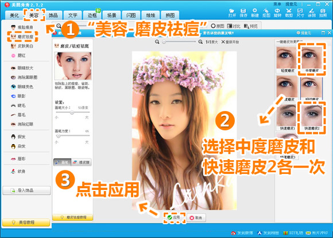333x238 pixels.
Task: Open the 文字 tab
Action: pos(73,15)
